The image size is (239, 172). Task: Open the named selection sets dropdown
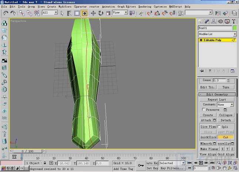tap(199, 13)
